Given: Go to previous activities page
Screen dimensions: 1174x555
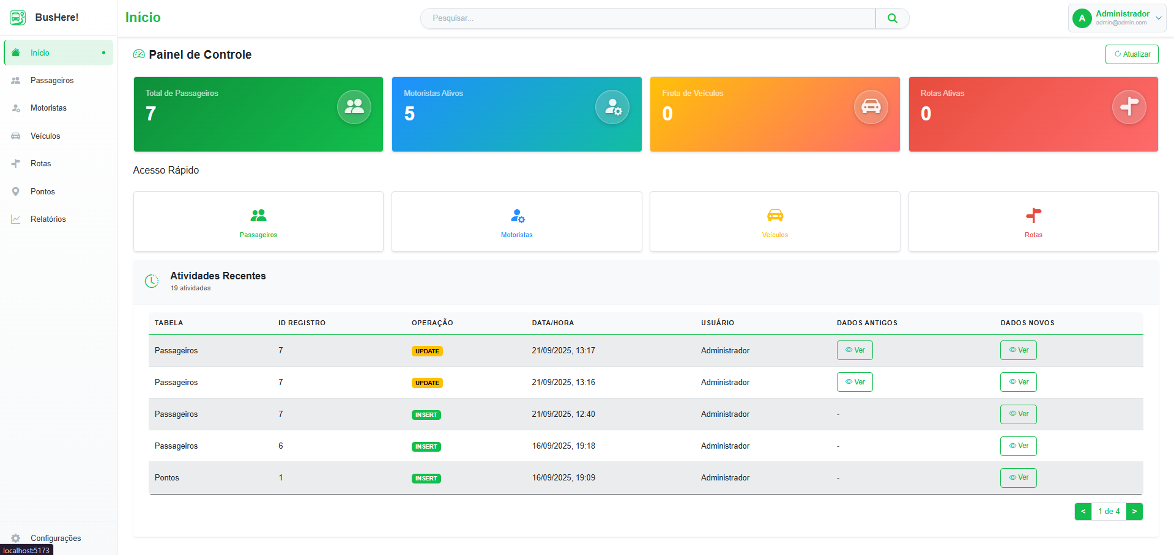Looking at the screenshot, I should (1083, 512).
